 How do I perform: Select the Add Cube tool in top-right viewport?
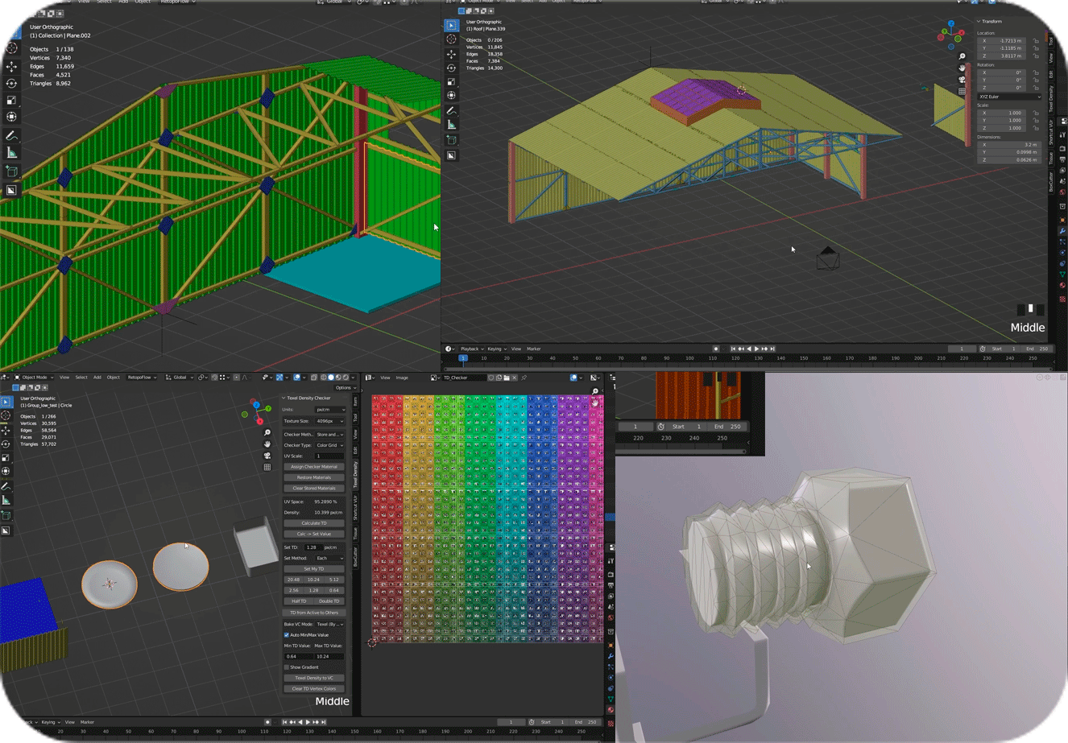point(451,140)
